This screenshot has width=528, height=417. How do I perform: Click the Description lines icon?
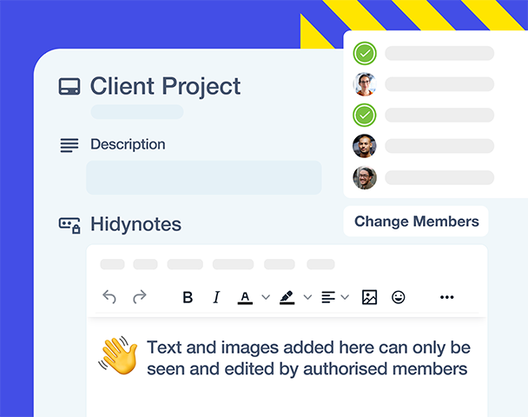point(69,145)
